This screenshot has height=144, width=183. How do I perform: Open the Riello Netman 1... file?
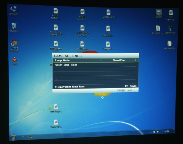(x=171, y=15)
